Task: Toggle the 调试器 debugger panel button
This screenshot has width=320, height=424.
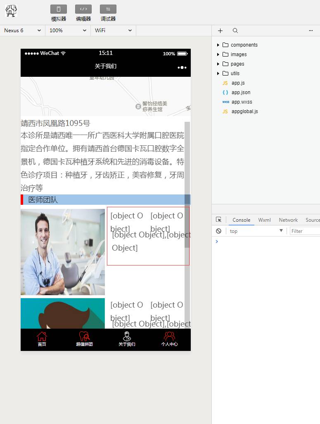Action: tap(108, 9)
